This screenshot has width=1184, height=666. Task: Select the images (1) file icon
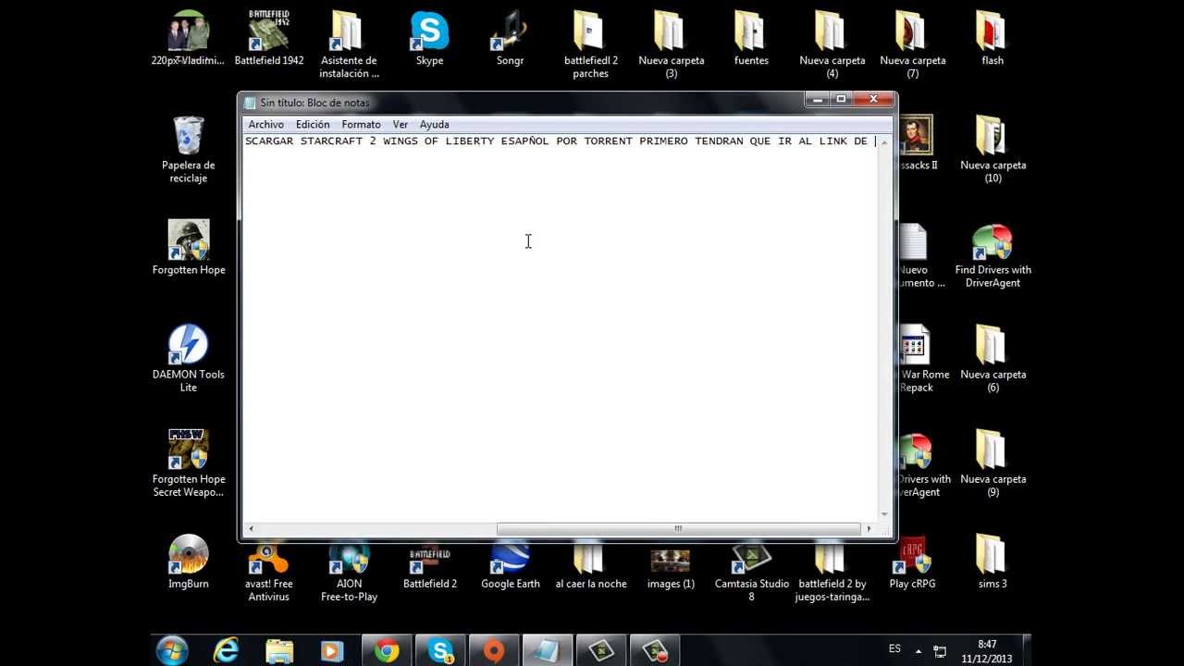coord(671,566)
